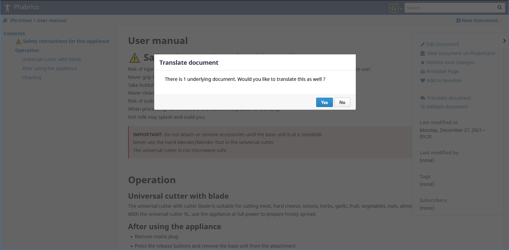Screen dimensions: 509x250
Task: Click the Phabricator building icon
Action: [423, 53]
